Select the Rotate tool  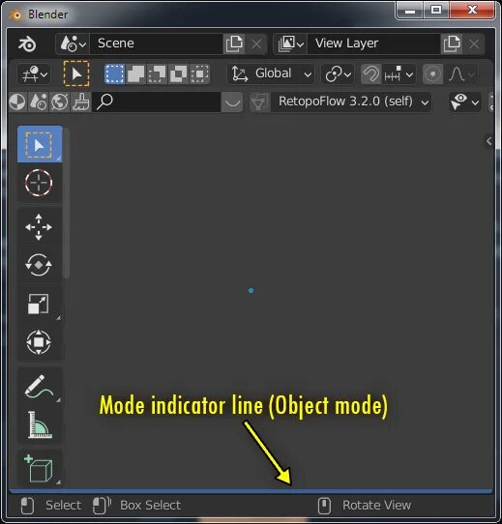39,265
